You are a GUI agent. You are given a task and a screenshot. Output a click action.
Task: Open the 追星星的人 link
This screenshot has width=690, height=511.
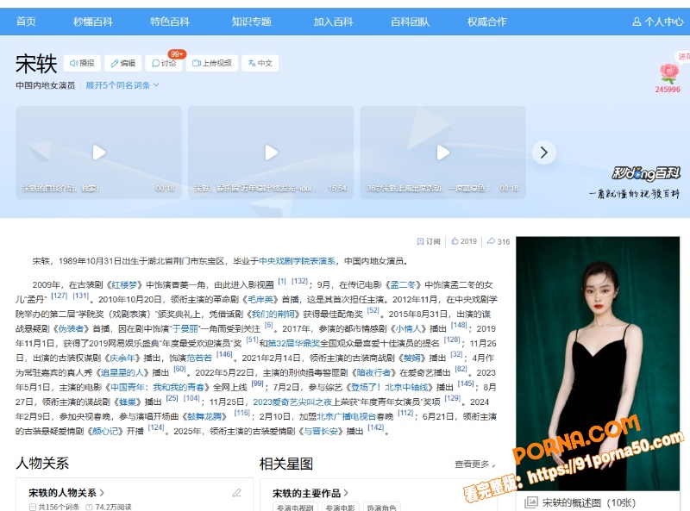click(122, 372)
